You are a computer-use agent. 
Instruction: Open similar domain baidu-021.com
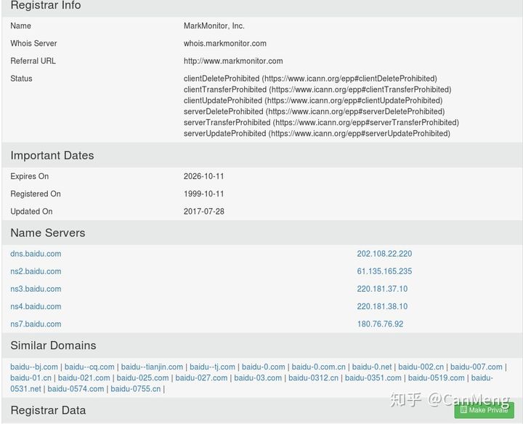(x=84, y=378)
